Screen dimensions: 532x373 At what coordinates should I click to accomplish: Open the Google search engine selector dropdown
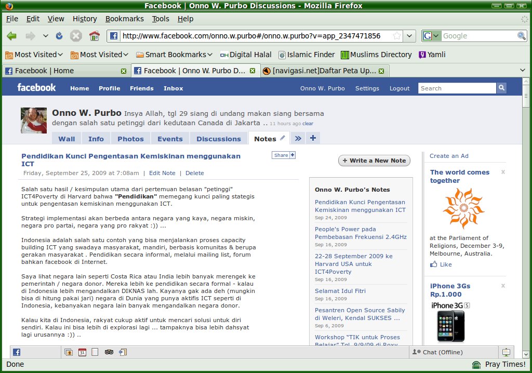click(431, 36)
